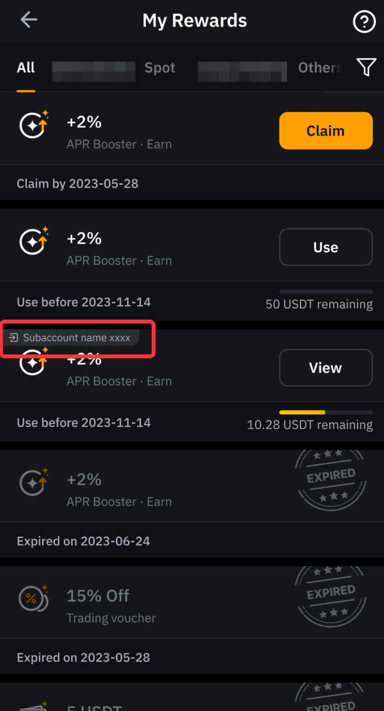
Task: Click the Claim by 2023-05-28 text
Action: [77, 184]
